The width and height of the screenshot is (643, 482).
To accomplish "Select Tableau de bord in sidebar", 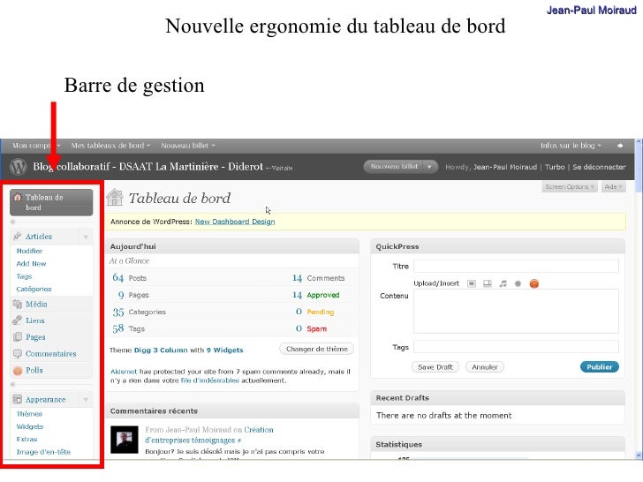I will (51, 202).
